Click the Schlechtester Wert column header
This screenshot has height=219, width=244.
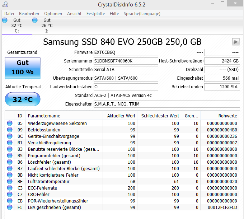coord(159,116)
